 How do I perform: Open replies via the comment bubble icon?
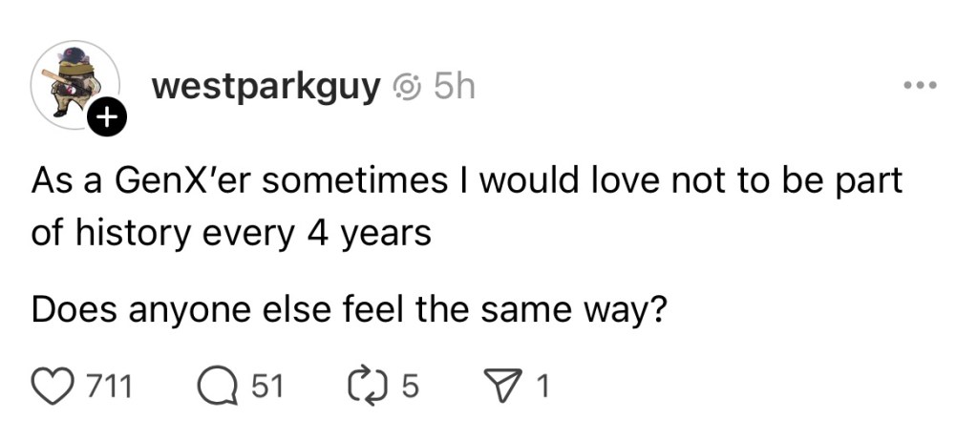coord(217,387)
